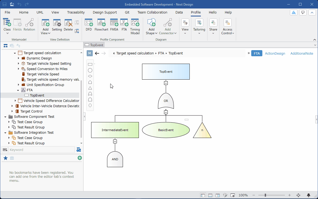Click the speech bubble feedback icon
The image size is (318, 199).
coord(303,12)
